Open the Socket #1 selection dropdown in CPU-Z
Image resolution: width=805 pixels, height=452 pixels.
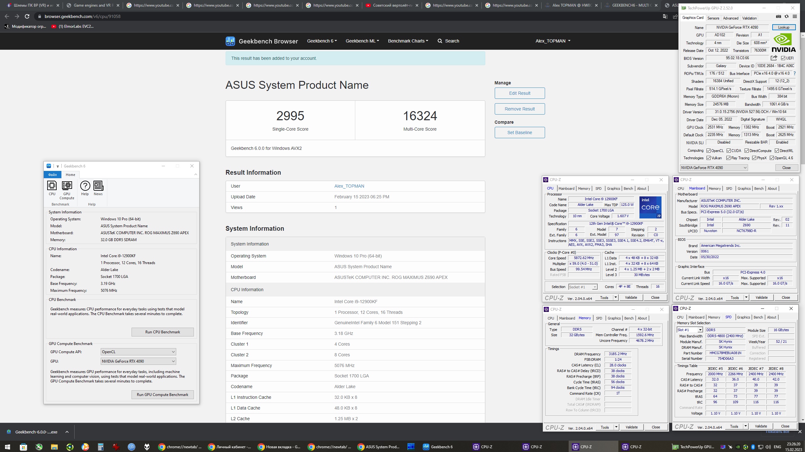[583, 287]
